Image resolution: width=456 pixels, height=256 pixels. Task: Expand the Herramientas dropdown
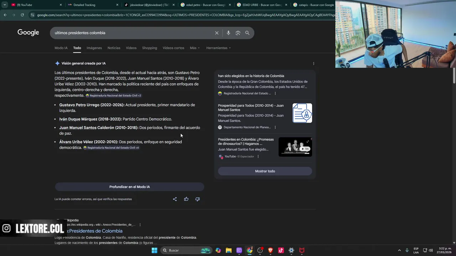[218, 48]
